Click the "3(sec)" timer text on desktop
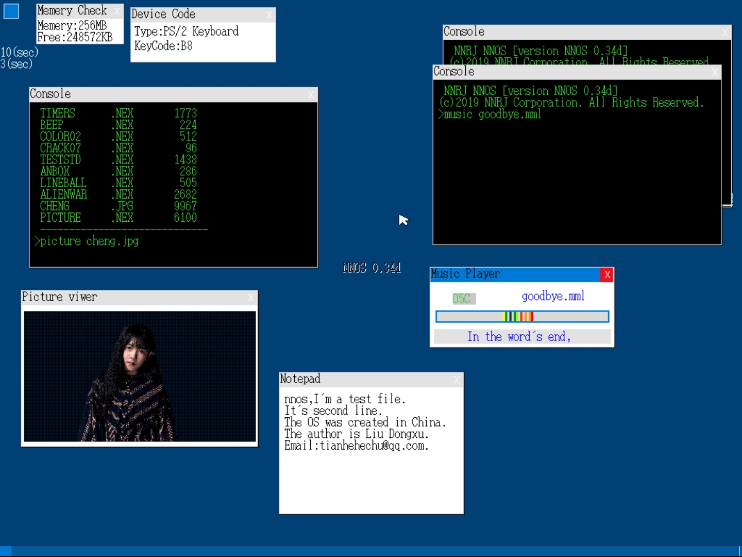 point(16,64)
